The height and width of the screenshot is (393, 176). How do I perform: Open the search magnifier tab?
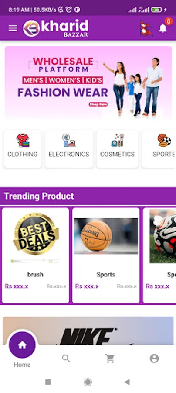click(66, 359)
